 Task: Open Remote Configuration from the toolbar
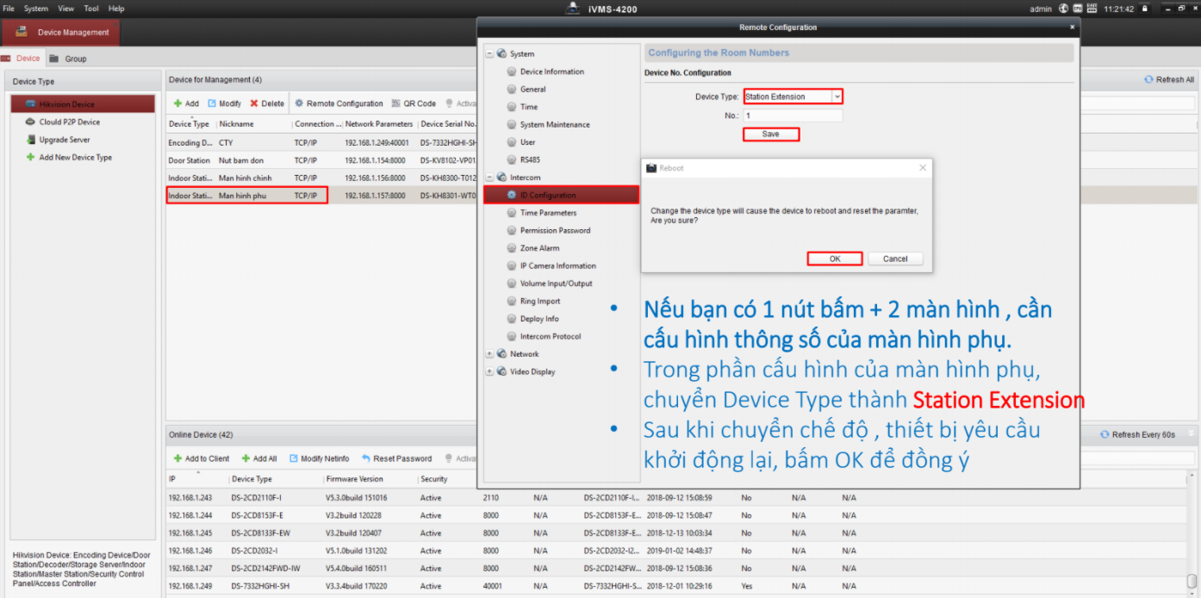(x=339, y=103)
